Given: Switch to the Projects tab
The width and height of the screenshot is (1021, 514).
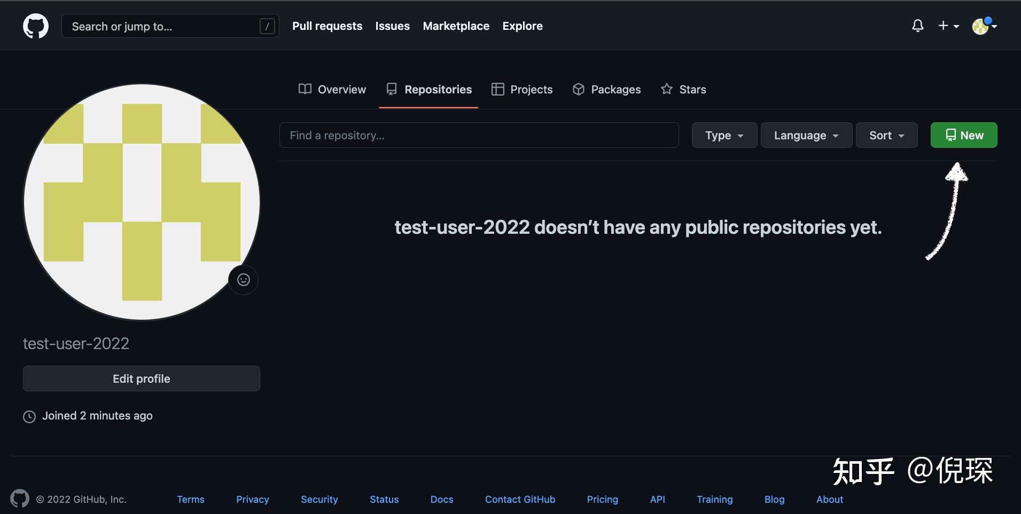Looking at the screenshot, I should pyautogui.click(x=522, y=90).
